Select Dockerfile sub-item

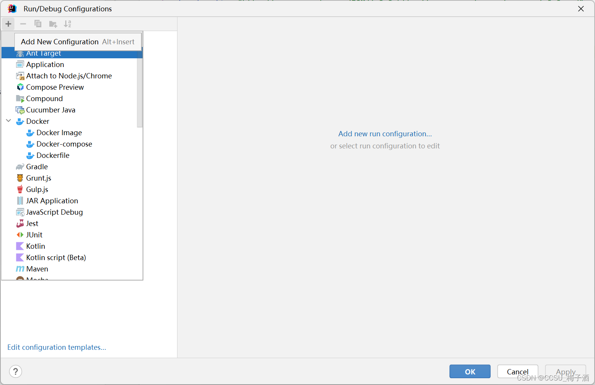point(72,155)
